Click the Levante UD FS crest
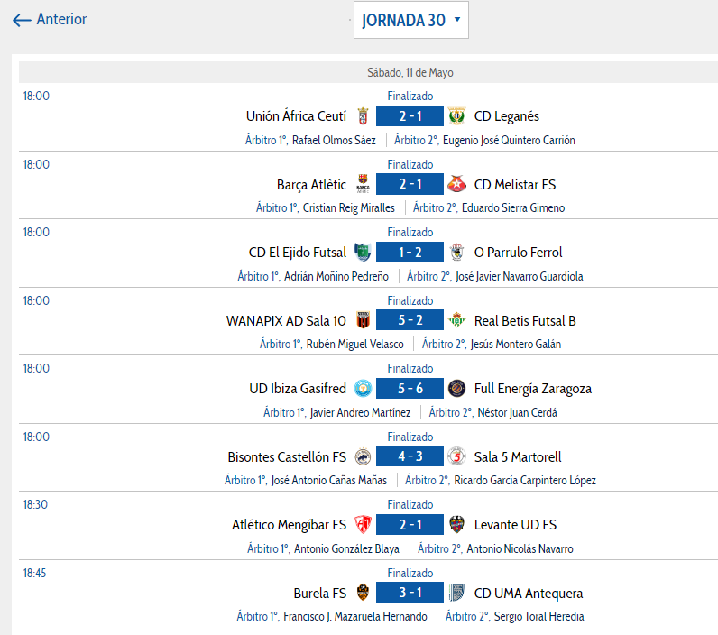The height and width of the screenshot is (635, 718). tap(456, 525)
